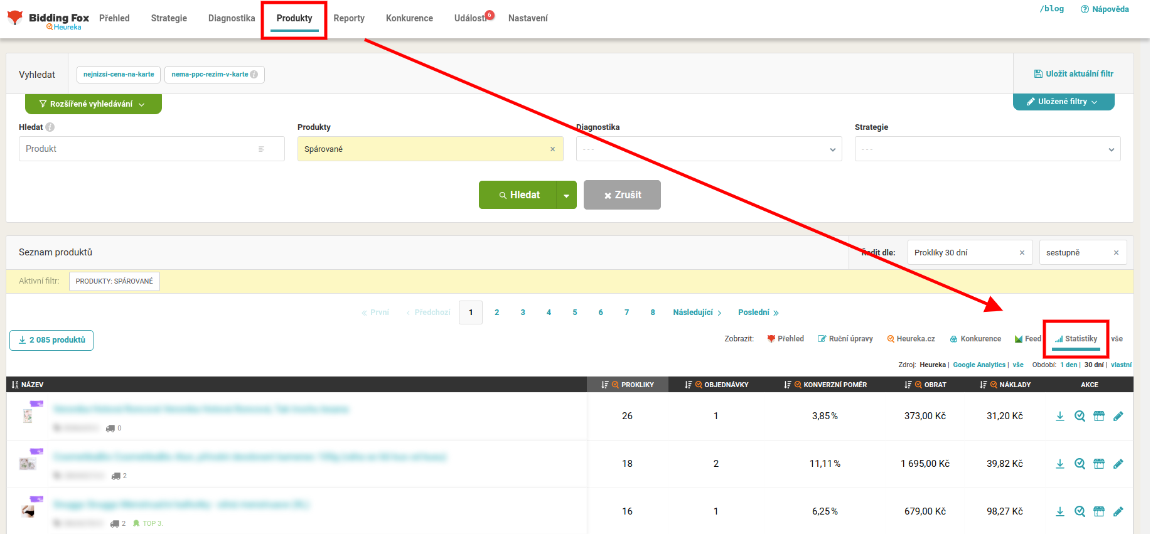Expand the Hledat button split arrow
This screenshot has width=1158, height=534.
566,195
